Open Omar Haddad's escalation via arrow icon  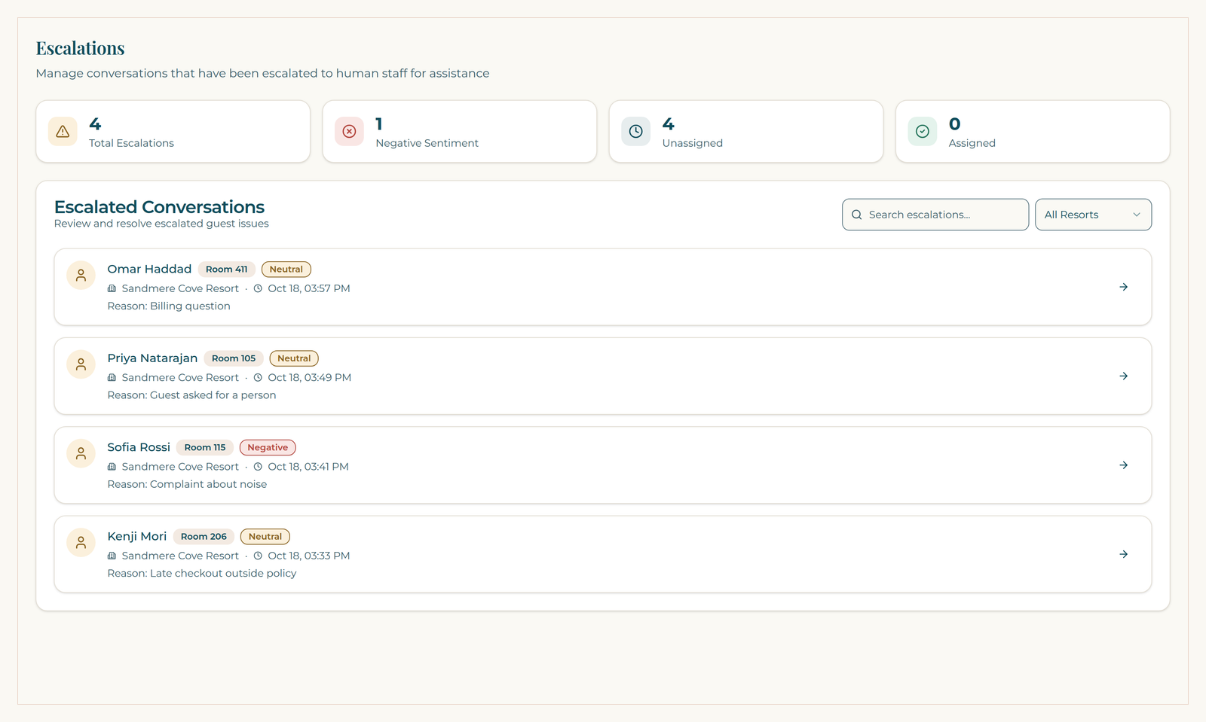point(1123,287)
